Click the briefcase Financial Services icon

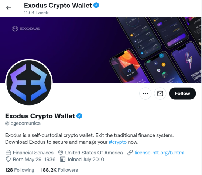pos(8,153)
